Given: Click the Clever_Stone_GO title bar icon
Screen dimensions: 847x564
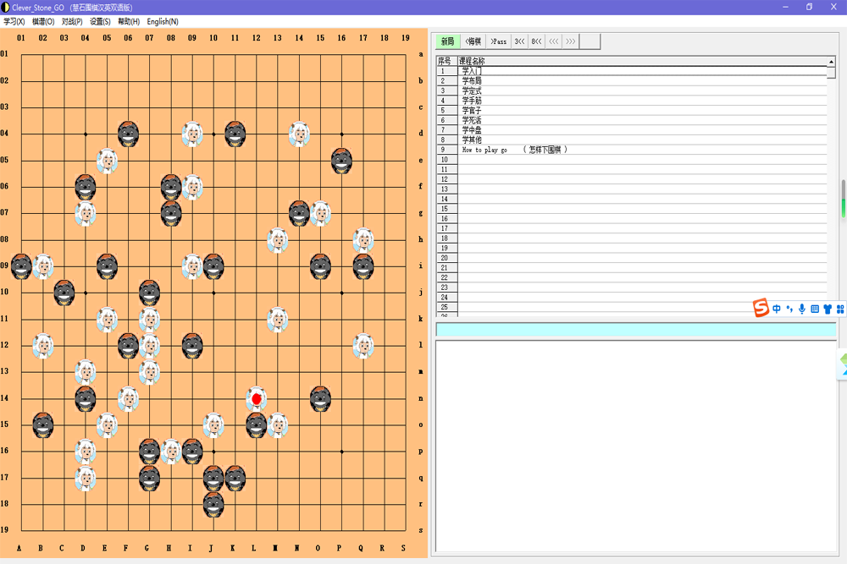Looking at the screenshot, I should [x=7, y=6].
